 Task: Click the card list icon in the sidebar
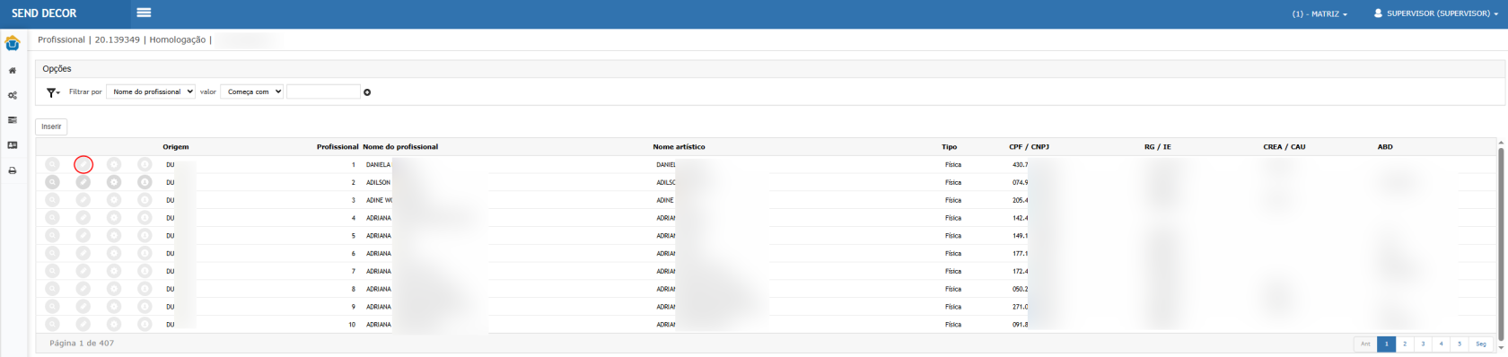click(13, 120)
